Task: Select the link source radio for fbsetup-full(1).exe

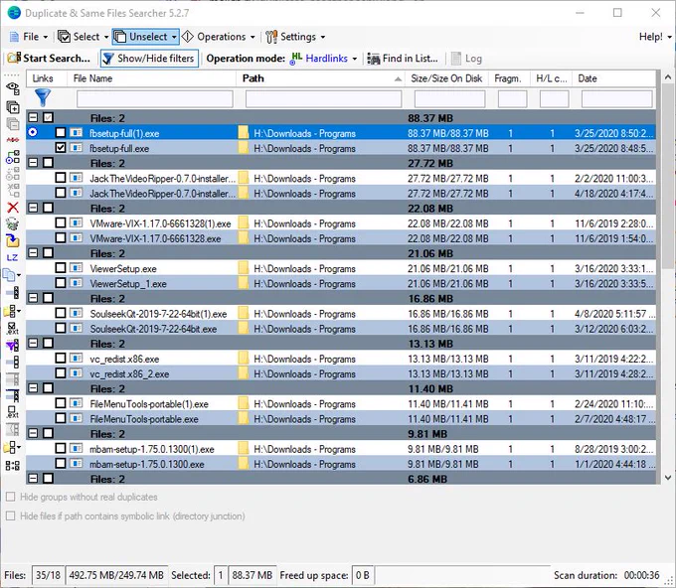Action: [x=33, y=133]
